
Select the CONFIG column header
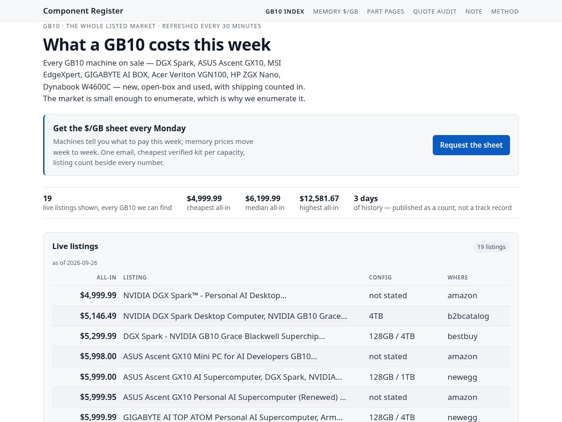coord(380,278)
